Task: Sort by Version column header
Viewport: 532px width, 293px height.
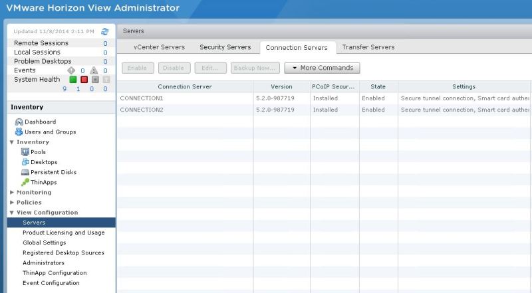Action: point(281,87)
